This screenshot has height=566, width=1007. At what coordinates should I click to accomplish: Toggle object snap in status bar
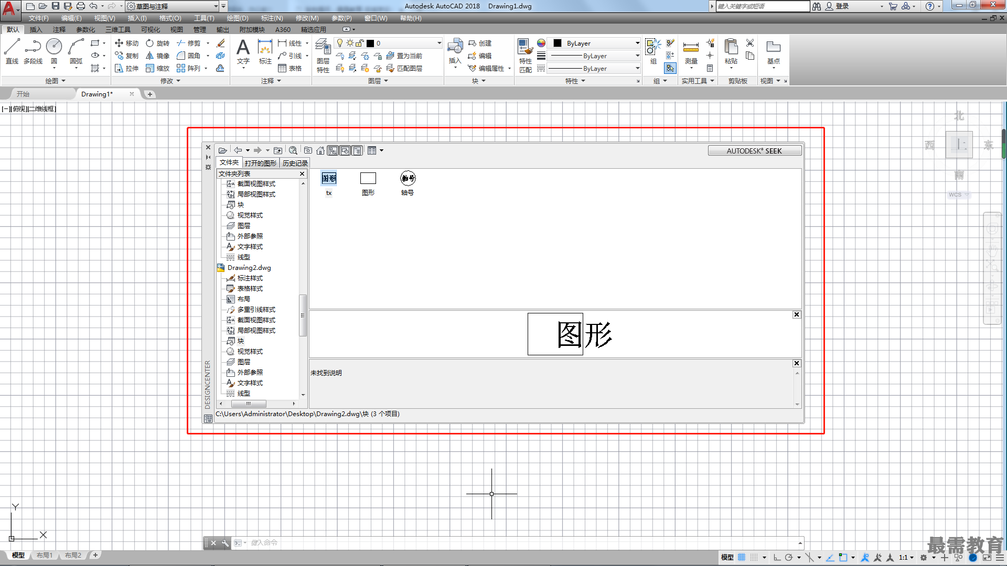(x=843, y=558)
